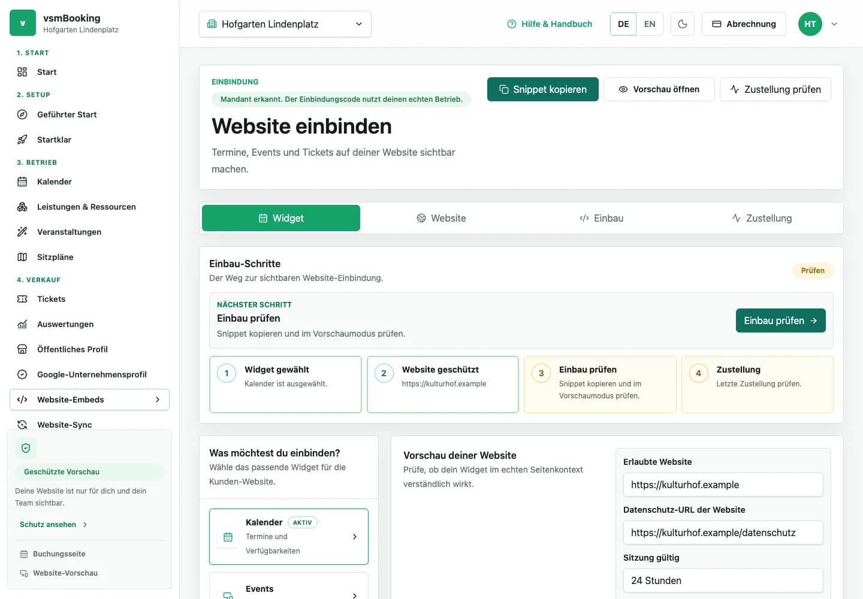This screenshot has width=863, height=599.
Task: Click the Sitzpläne map icon
Action: [x=22, y=257]
